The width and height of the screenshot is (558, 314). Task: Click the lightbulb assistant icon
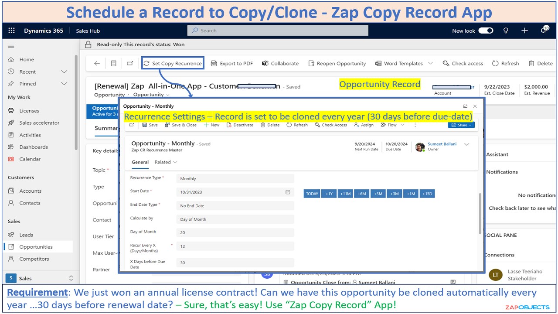pyautogui.click(x=506, y=31)
